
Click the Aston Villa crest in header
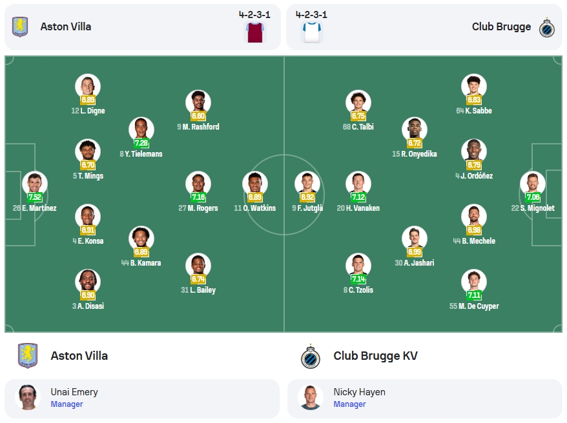[x=20, y=26]
